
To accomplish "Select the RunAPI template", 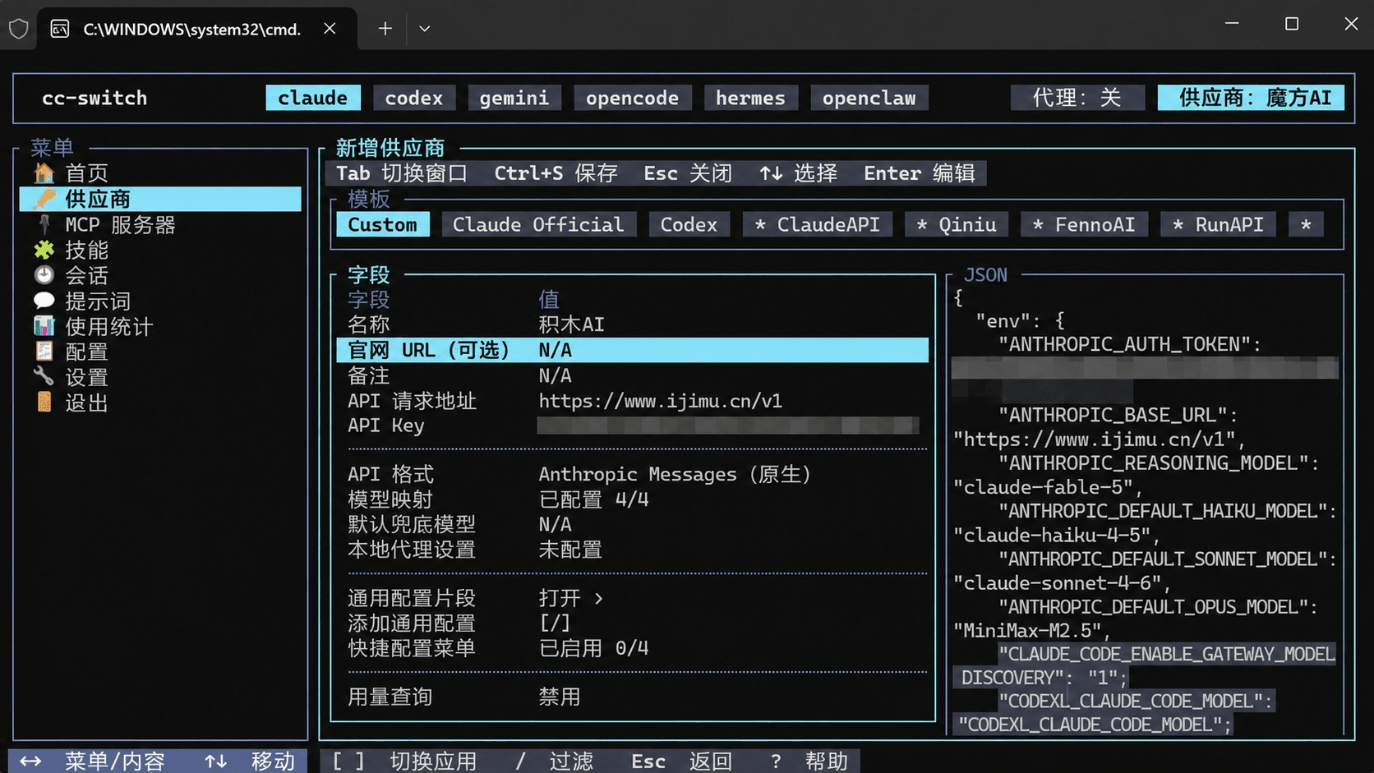I will [1218, 224].
